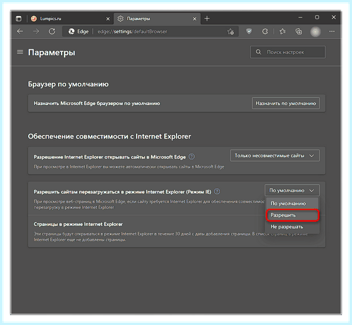Viewport: 352px width, 325px height.
Task: Click the Поиск настроек search field
Action: pyautogui.click(x=288, y=52)
